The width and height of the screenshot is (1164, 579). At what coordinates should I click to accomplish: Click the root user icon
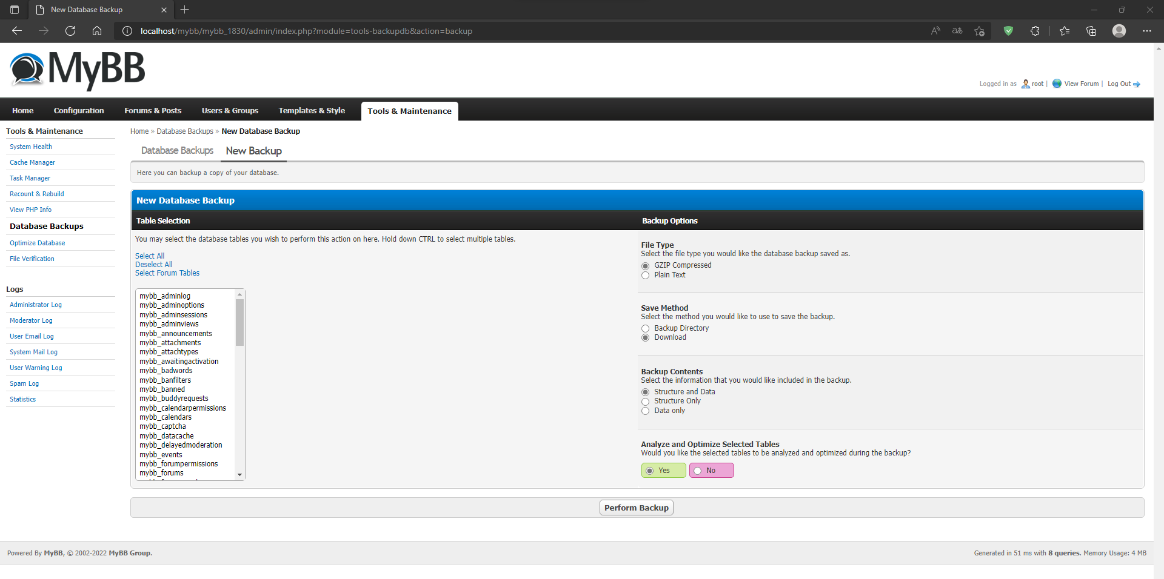click(1026, 84)
